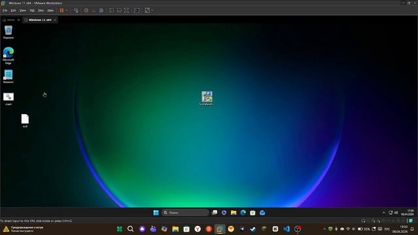Open Visual Studio Code from host taskbar
418x235 pixels.
point(287,229)
